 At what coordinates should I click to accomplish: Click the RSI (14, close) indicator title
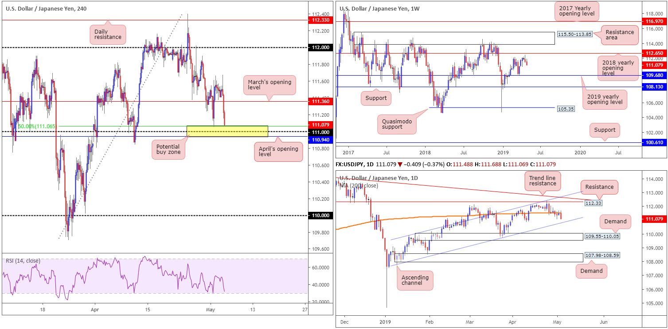23,261
